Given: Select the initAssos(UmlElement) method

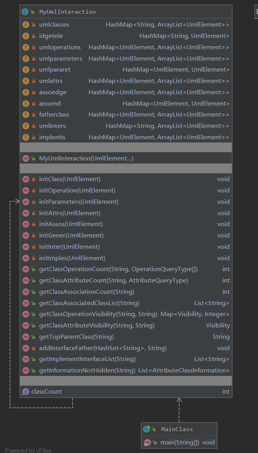Looking at the screenshot, I should (x=71, y=224).
